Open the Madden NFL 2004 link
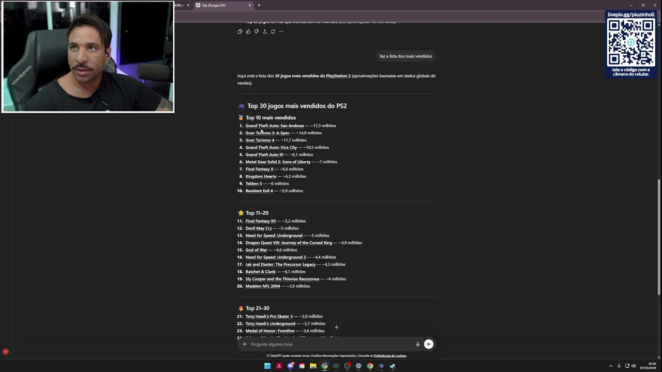Screen dimensions: 662x372 point(263,286)
